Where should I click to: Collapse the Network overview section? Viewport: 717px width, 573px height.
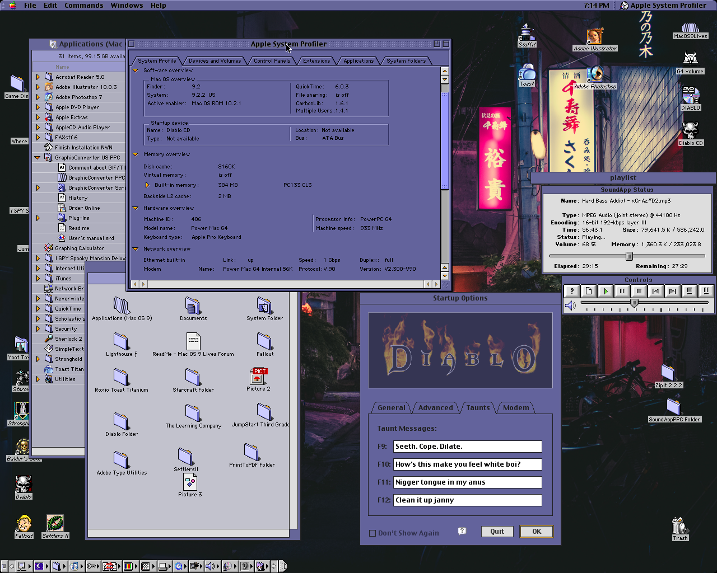tap(136, 249)
